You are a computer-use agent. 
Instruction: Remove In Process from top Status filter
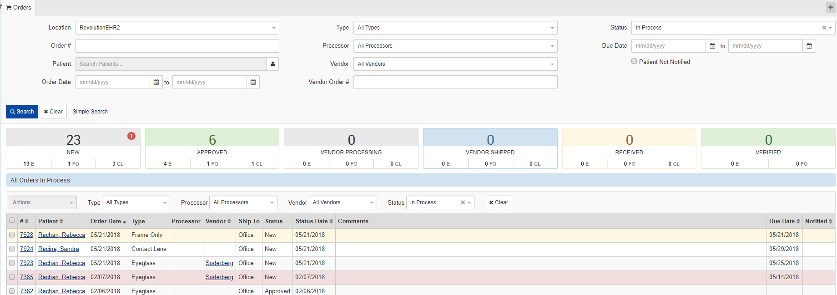[x=824, y=28]
